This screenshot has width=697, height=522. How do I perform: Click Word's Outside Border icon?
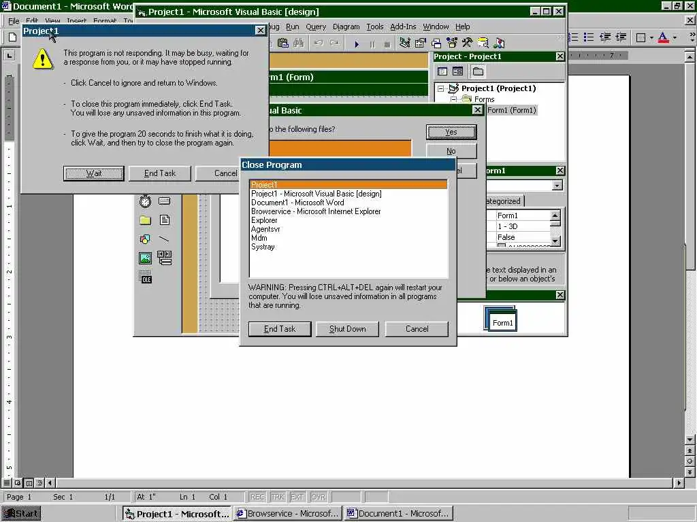point(641,38)
